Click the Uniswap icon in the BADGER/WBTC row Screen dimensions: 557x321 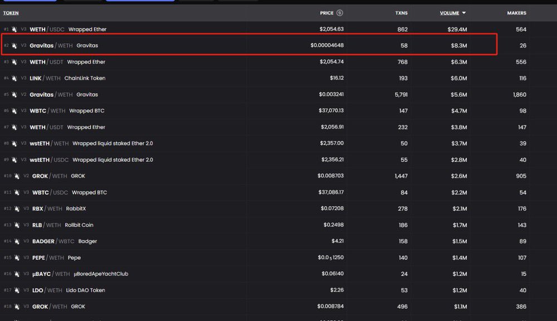click(x=17, y=241)
